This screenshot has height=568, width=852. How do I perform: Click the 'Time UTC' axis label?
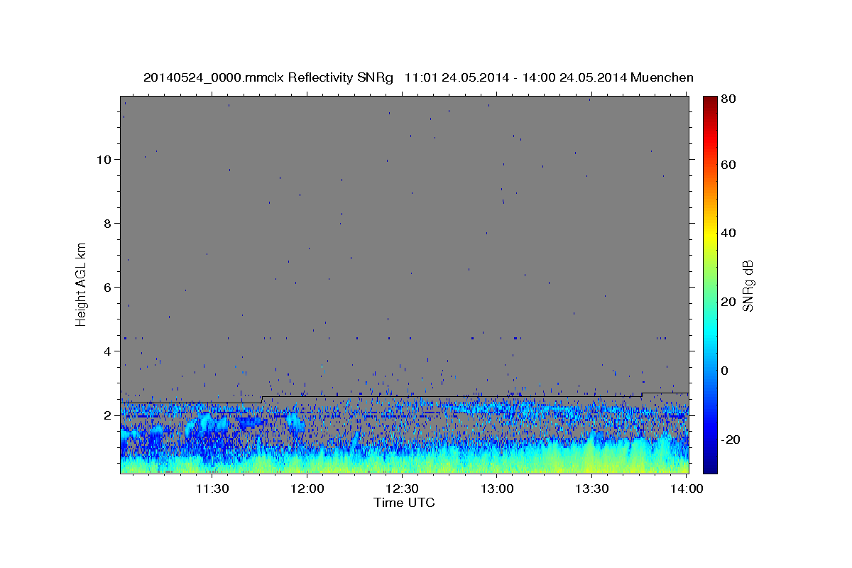point(404,503)
